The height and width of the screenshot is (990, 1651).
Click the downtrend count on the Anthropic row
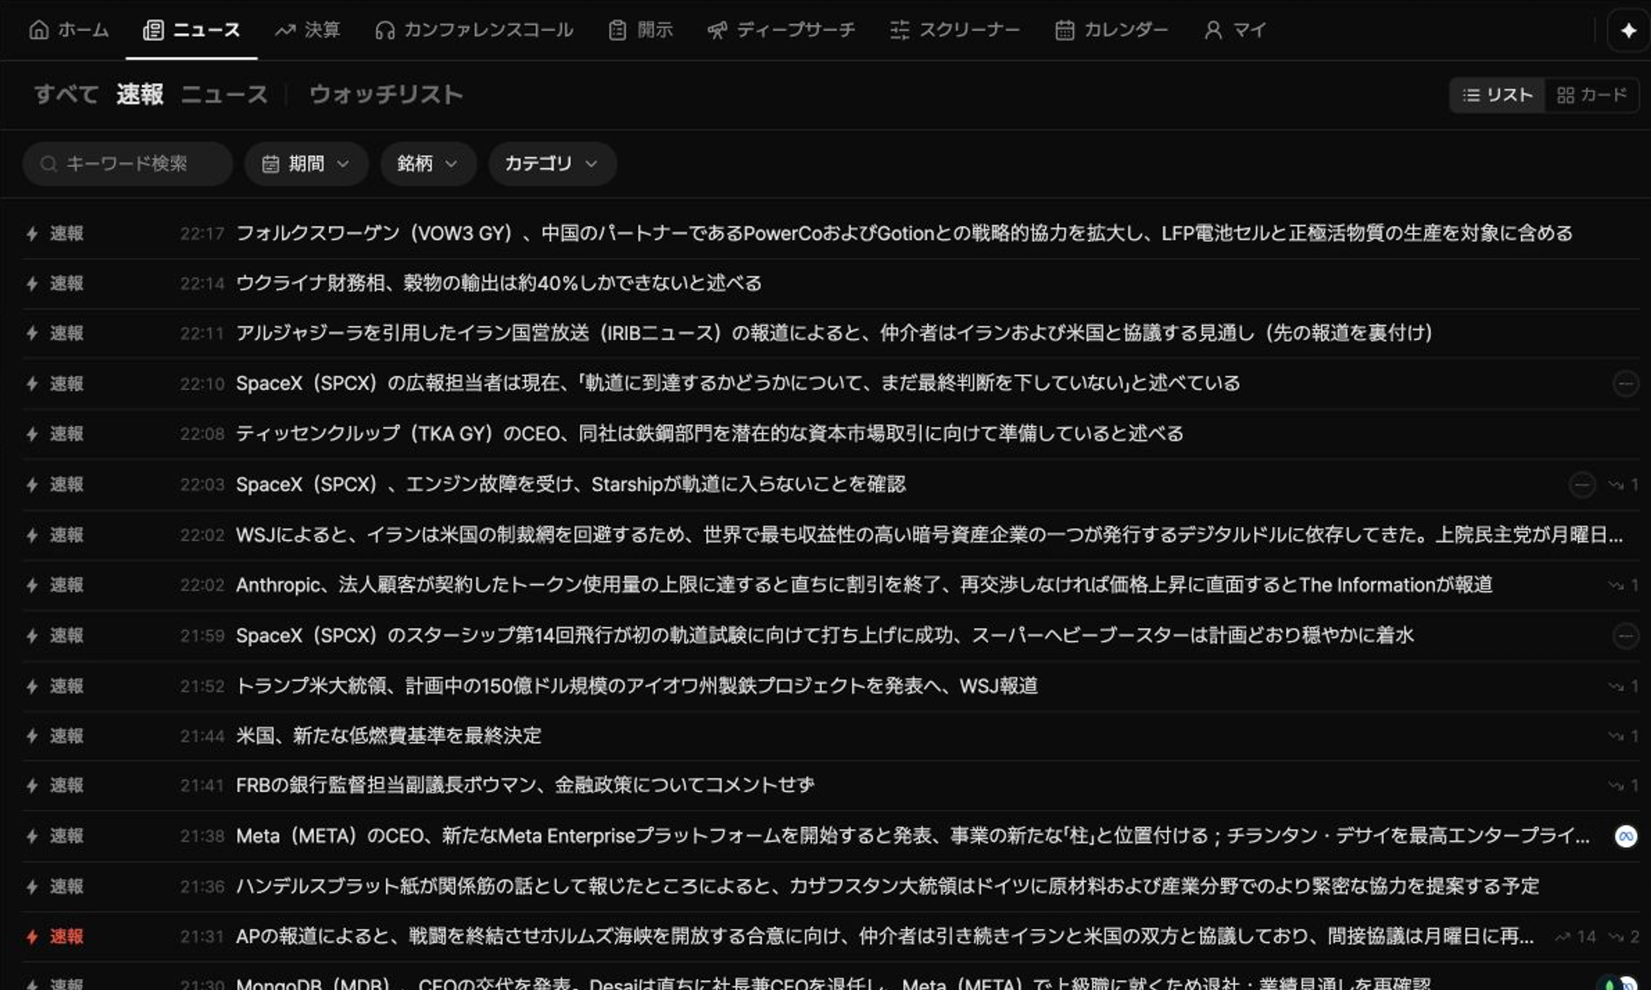[x=1624, y=585]
